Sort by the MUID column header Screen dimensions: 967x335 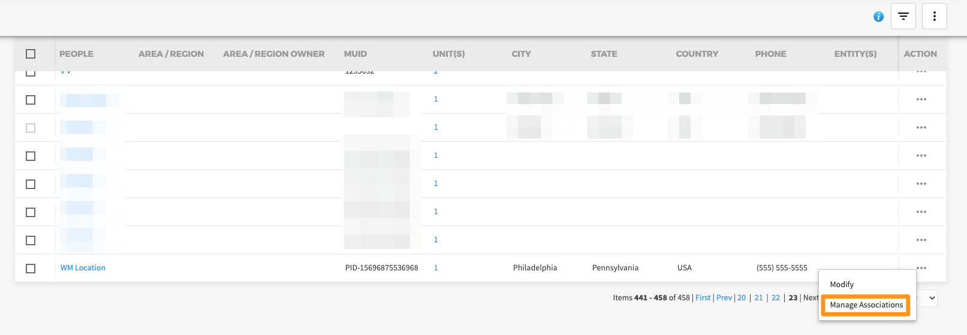[356, 54]
